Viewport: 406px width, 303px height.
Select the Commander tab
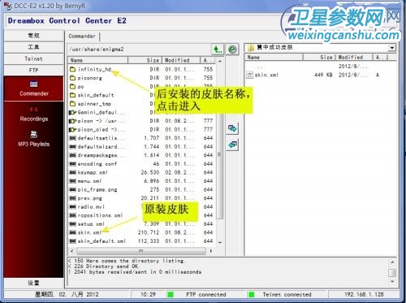pyautogui.click(x=82, y=37)
